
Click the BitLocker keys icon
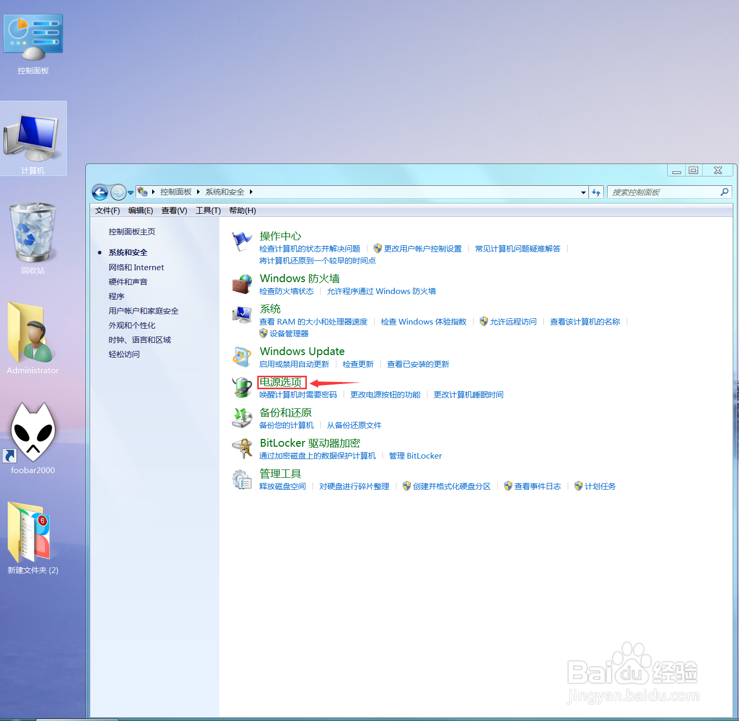pos(242,448)
